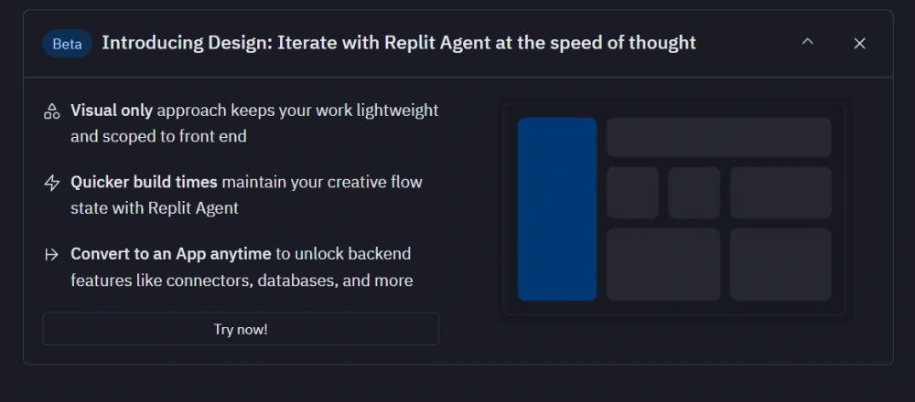This screenshot has height=402, width=915.
Task: Collapse the Introducing Design announcement using the chevron
Action: (x=807, y=42)
